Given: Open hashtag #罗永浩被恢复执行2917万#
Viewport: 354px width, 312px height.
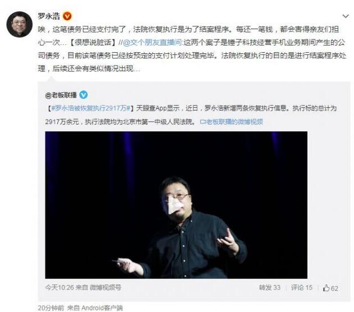Looking at the screenshot, I should pos(91,108).
